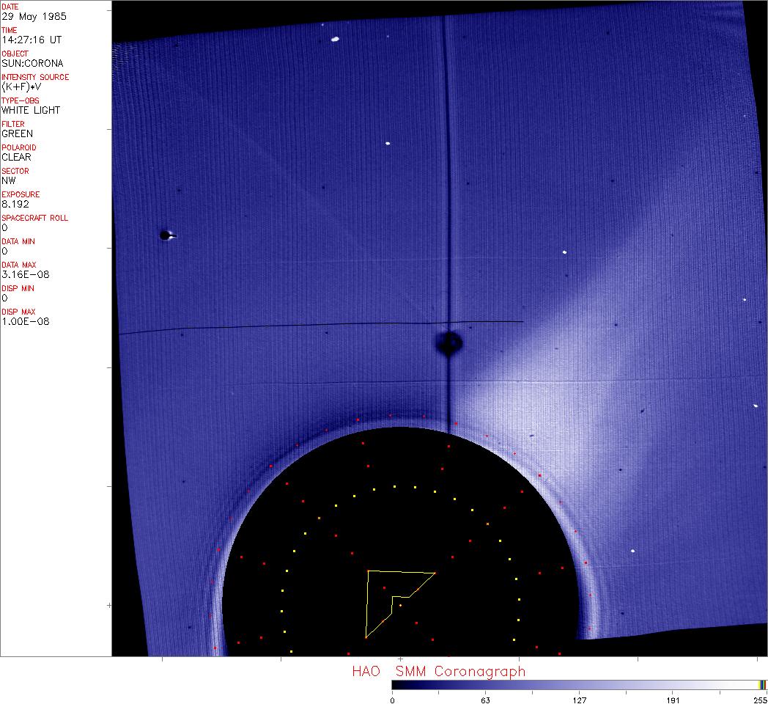The height and width of the screenshot is (704, 768).
Task: Click the GREEN filter value
Action: click(x=18, y=133)
